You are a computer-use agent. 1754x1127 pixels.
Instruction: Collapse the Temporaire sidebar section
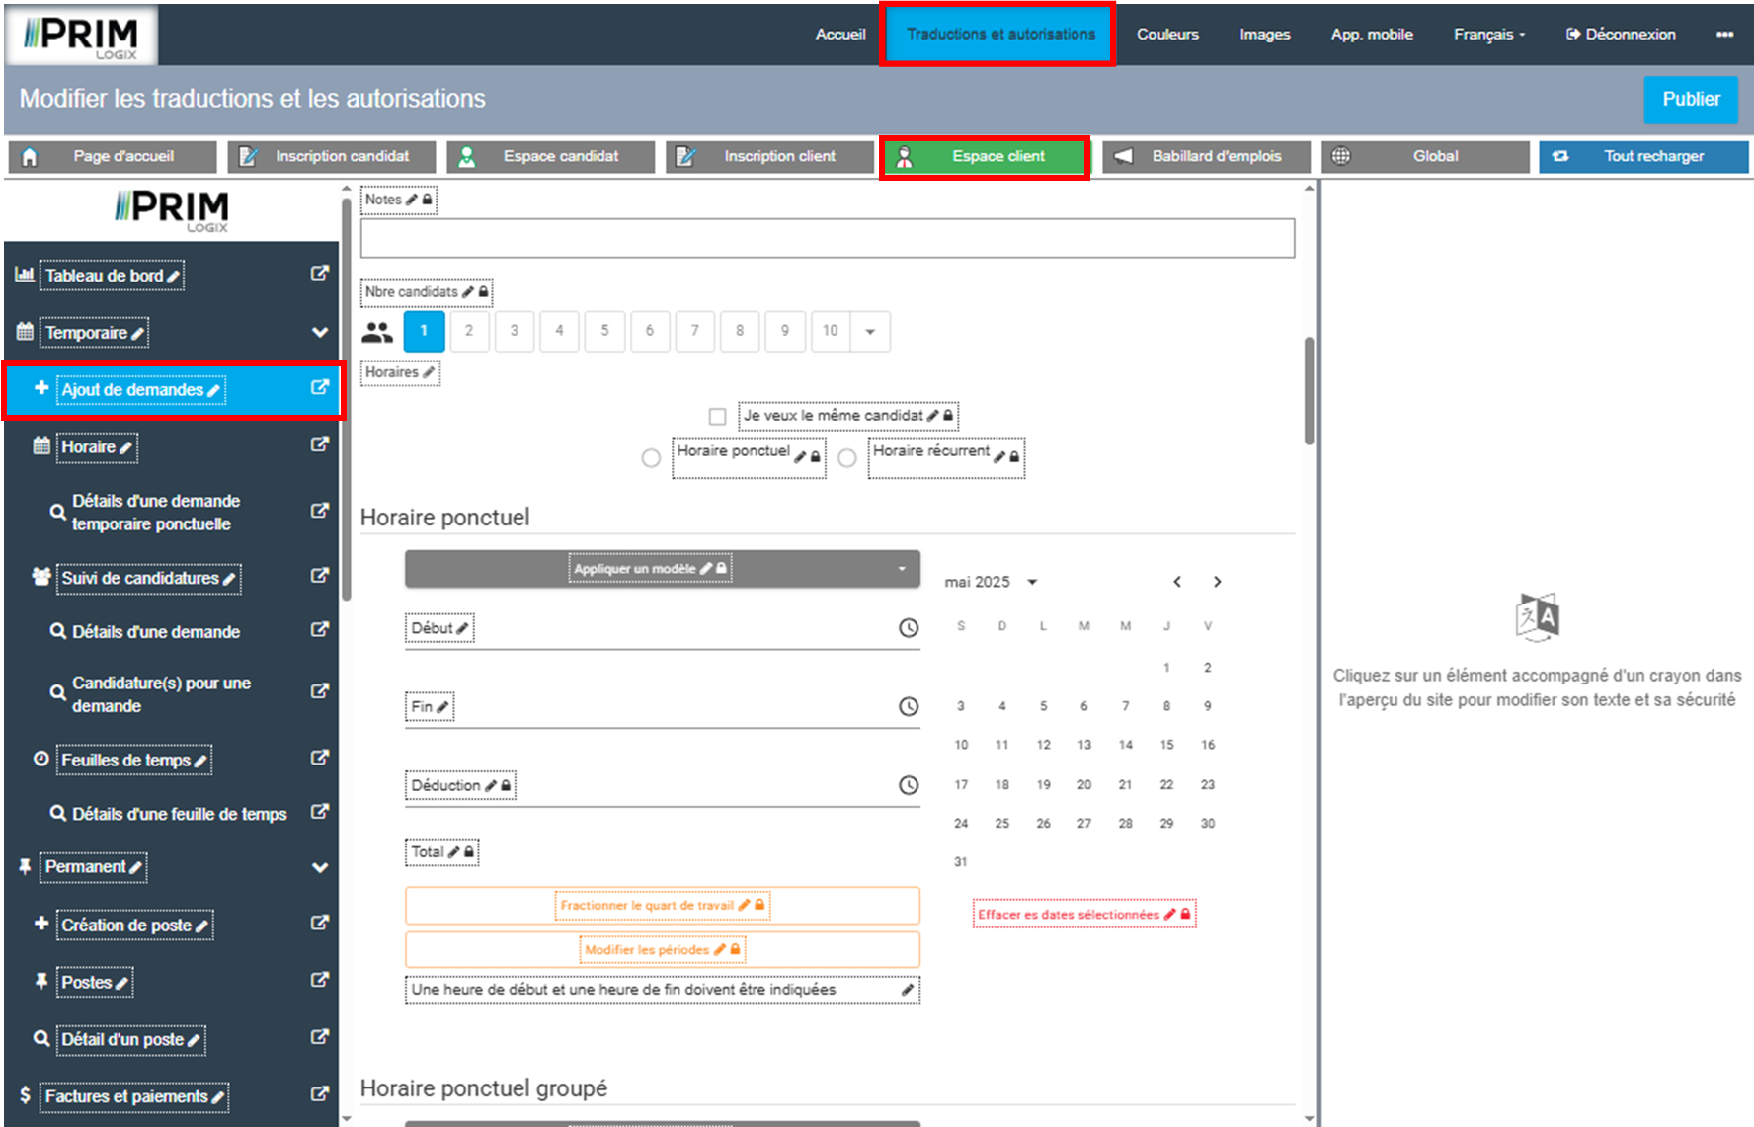pyautogui.click(x=319, y=333)
